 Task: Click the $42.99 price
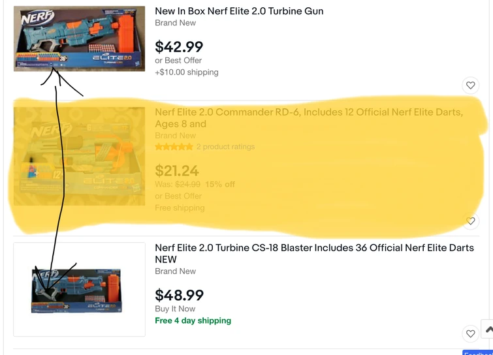[179, 46]
